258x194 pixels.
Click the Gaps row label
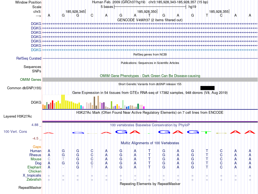coord(37,147)
